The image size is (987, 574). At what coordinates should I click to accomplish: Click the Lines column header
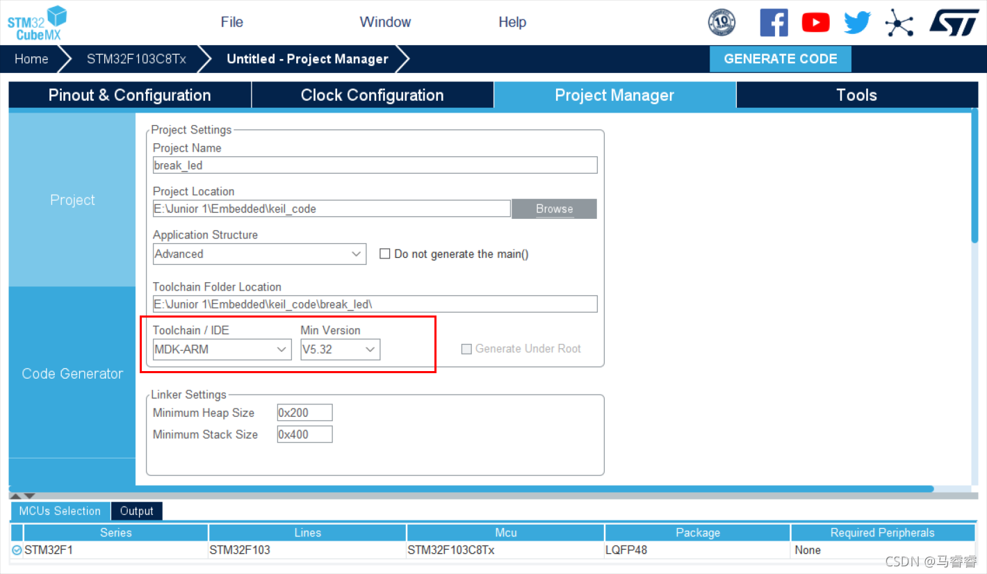pyautogui.click(x=307, y=533)
